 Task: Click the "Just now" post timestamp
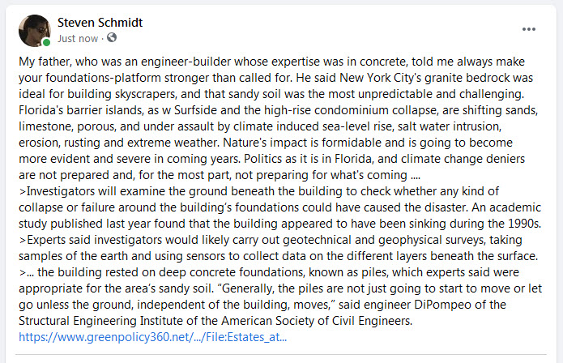point(78,38)
